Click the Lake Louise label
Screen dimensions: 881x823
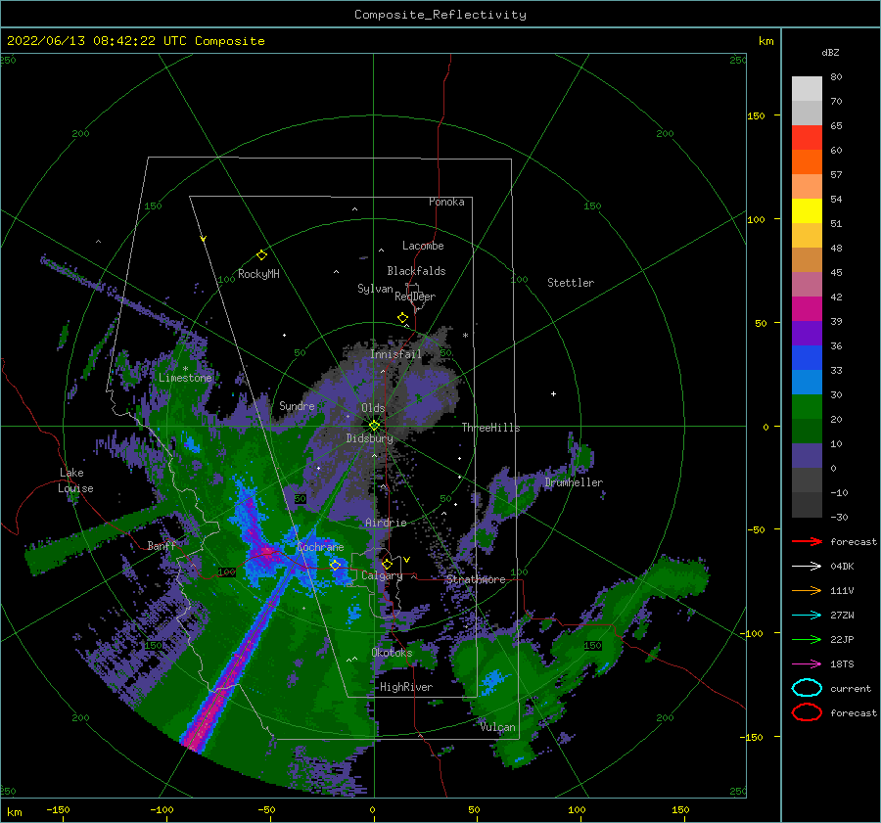75,480
